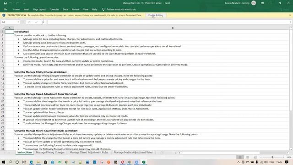Select column B header
Viewport: 293px width, 165px height.
173,28
